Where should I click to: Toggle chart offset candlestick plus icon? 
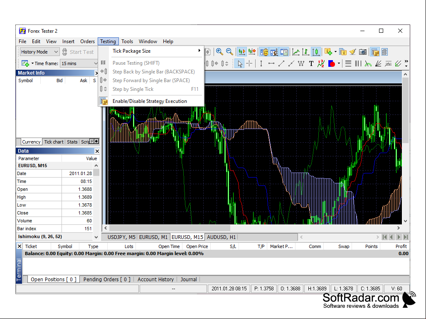point(252,52)
